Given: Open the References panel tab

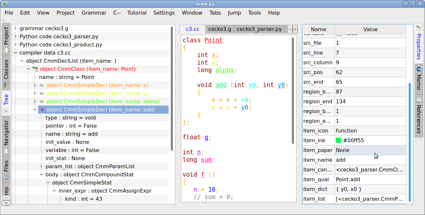Looking at the screenshot, I should click(419, 119).
